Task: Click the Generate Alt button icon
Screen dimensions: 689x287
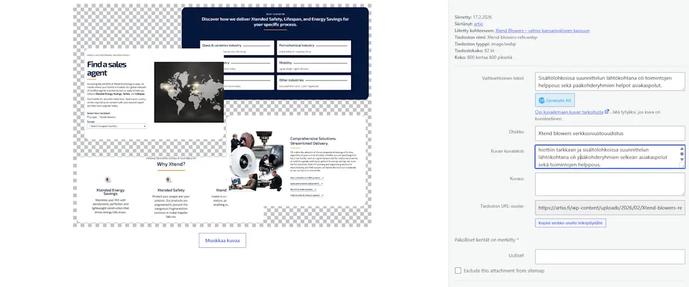Action: (x=542, y=100)
